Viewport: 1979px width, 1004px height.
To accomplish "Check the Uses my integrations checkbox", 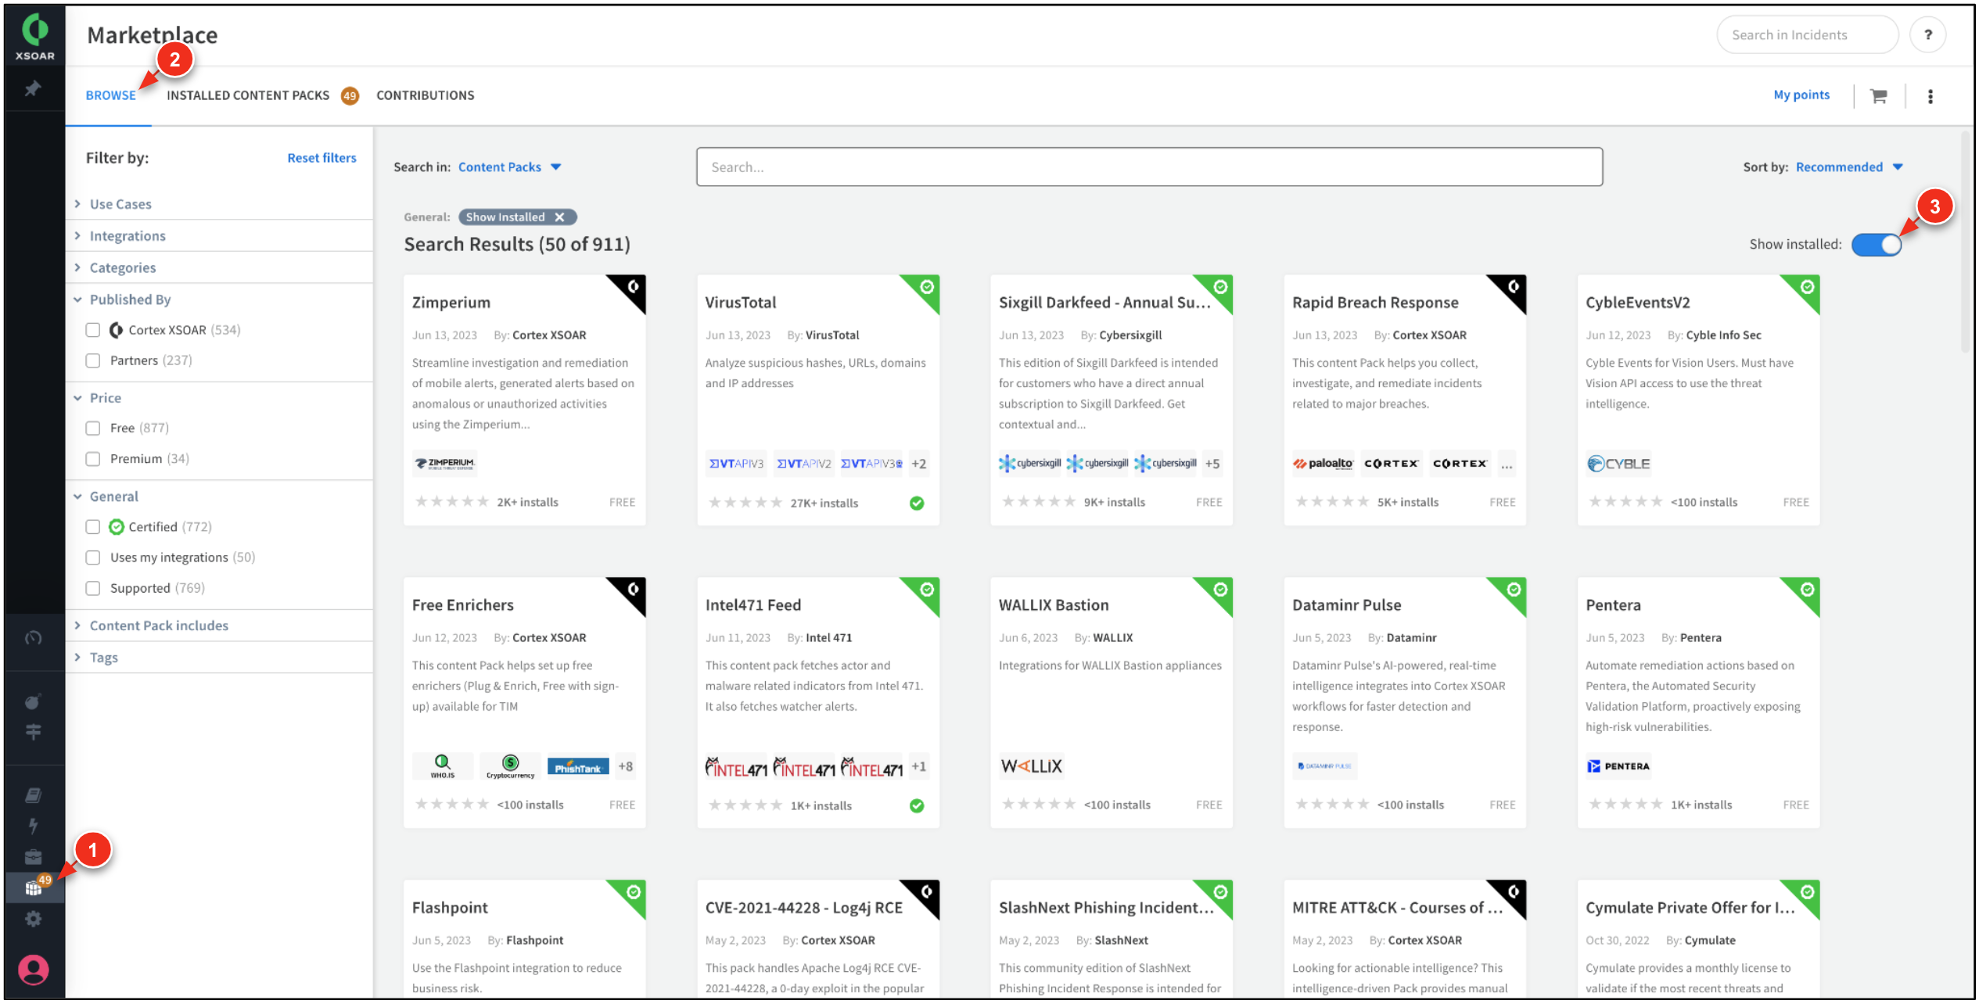I will tap(92, 557).
